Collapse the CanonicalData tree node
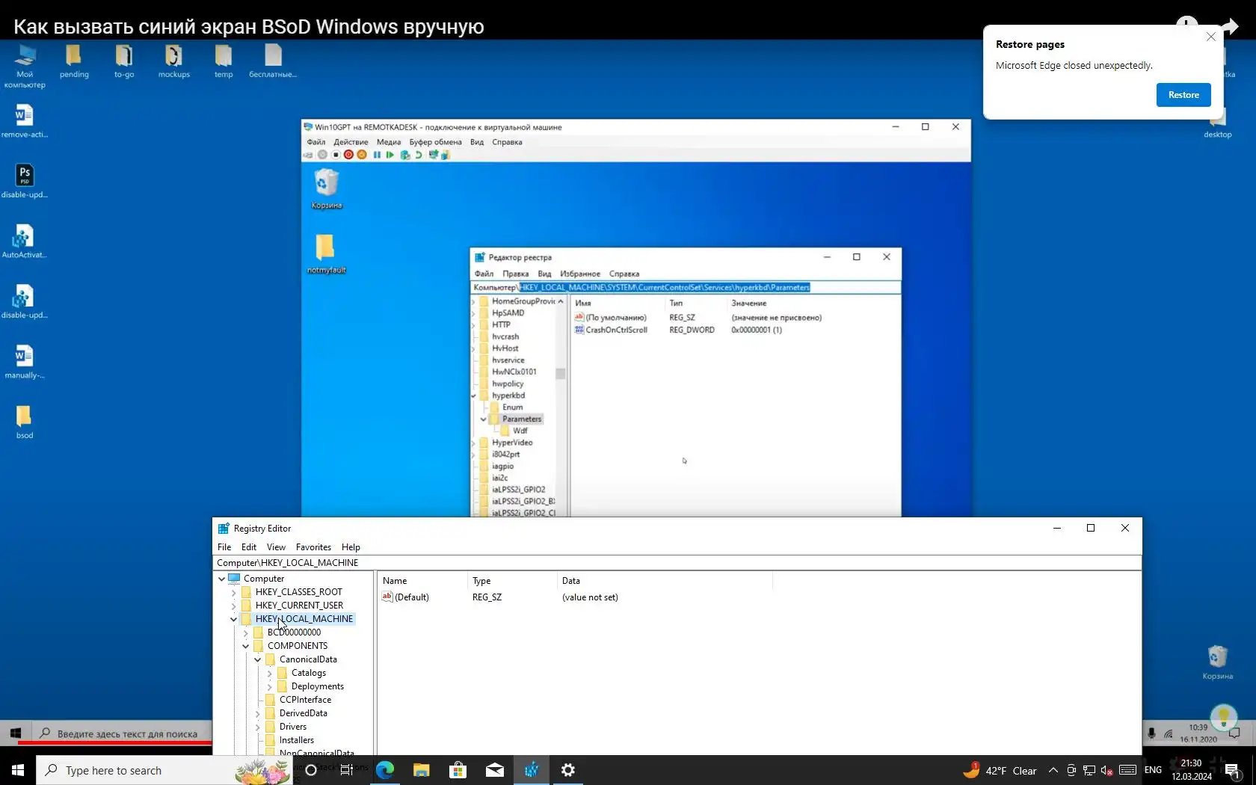The height and width of the screenshot is (785, 1256). click(257, 659)
